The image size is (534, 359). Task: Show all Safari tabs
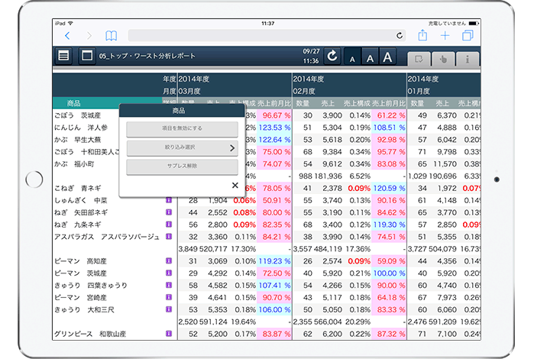[468, 35]
